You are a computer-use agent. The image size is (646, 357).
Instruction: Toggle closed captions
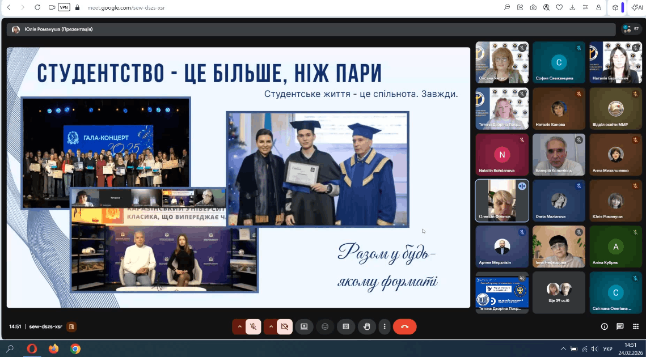tap(346, 326)
